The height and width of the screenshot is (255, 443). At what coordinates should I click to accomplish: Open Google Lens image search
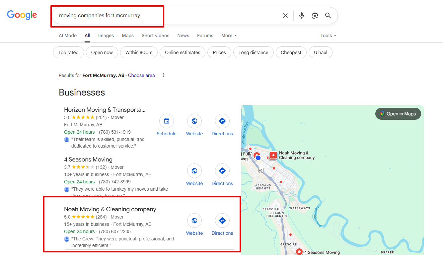coord(315,16)
